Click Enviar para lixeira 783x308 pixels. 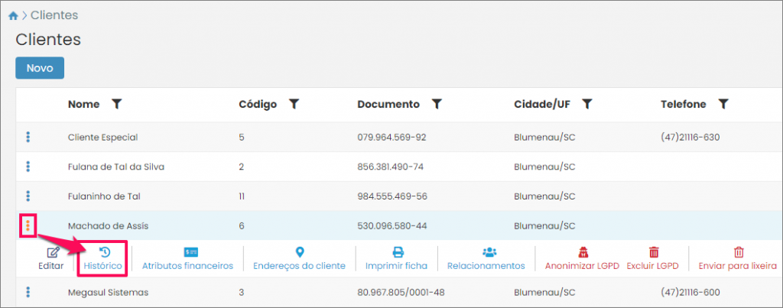tap(737, 258)
